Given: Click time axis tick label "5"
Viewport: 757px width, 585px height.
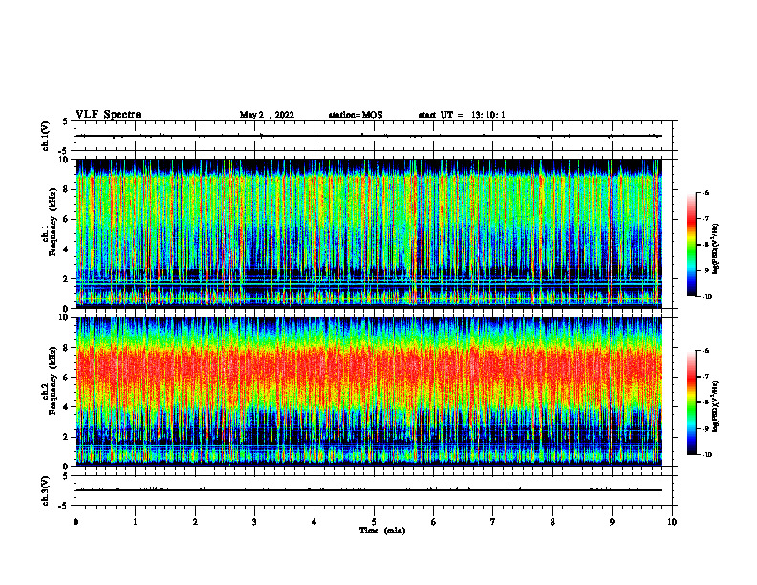Looking at the screenshot, I should [374, 522].
